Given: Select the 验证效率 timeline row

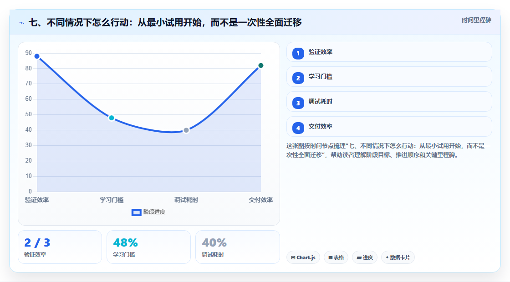Looking at the screenshot, I should coord(389,52).
